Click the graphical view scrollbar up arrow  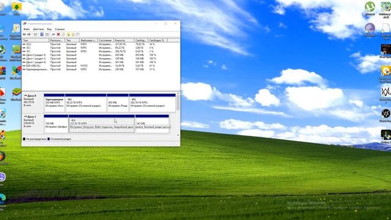click(178, 94)
